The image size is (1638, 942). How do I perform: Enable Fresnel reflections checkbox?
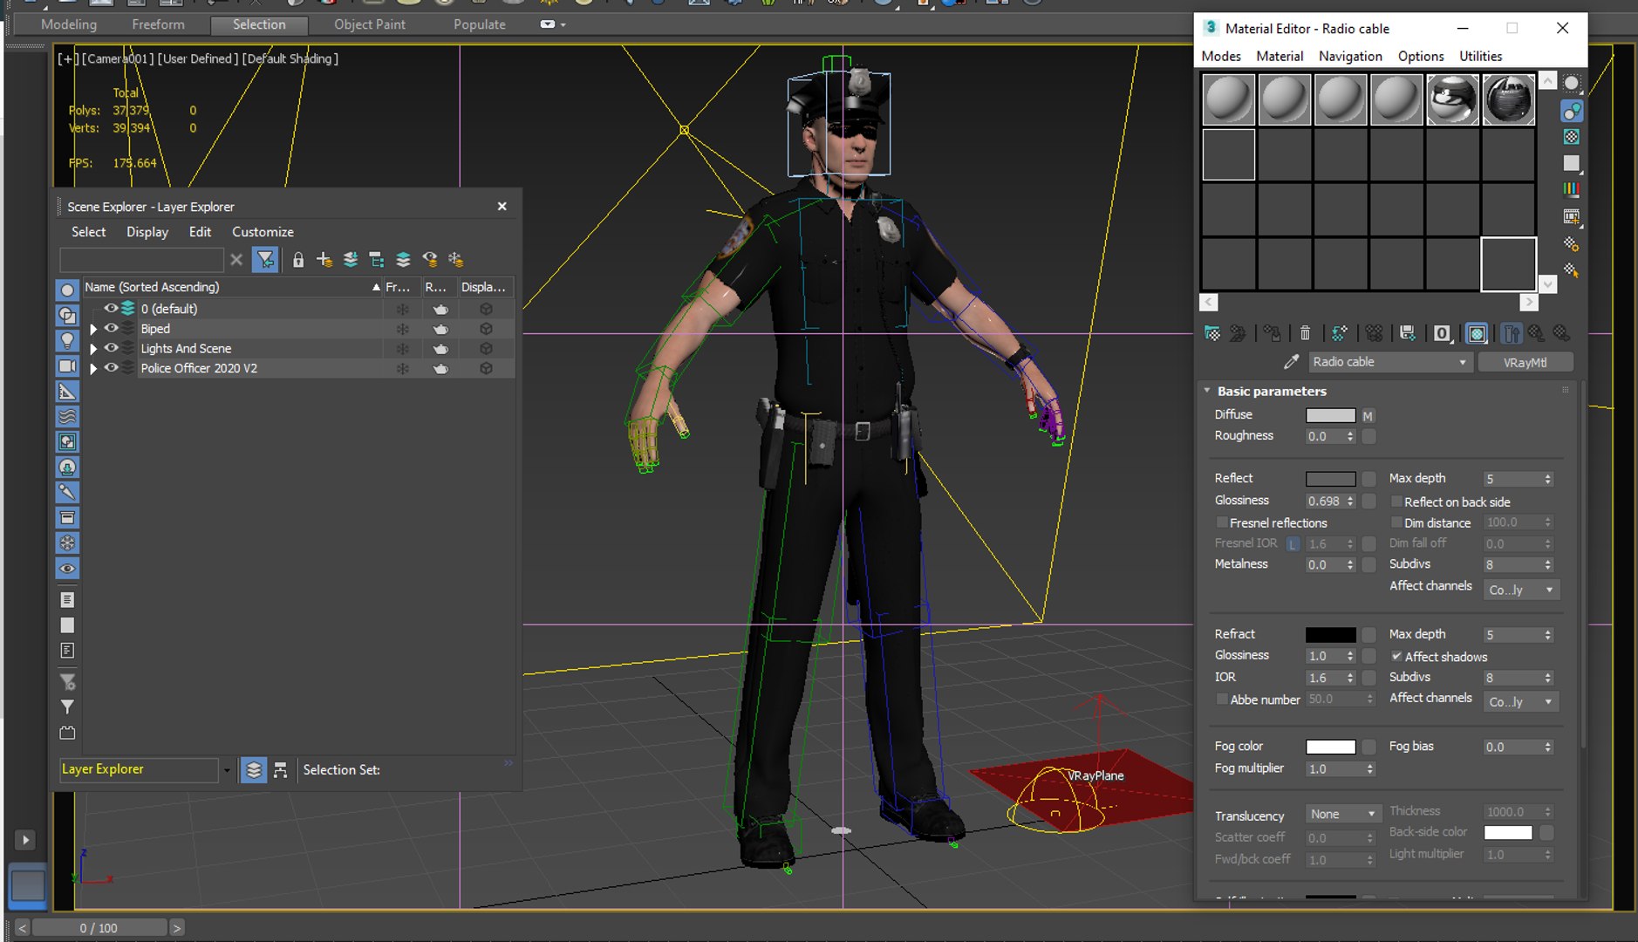1222,522
